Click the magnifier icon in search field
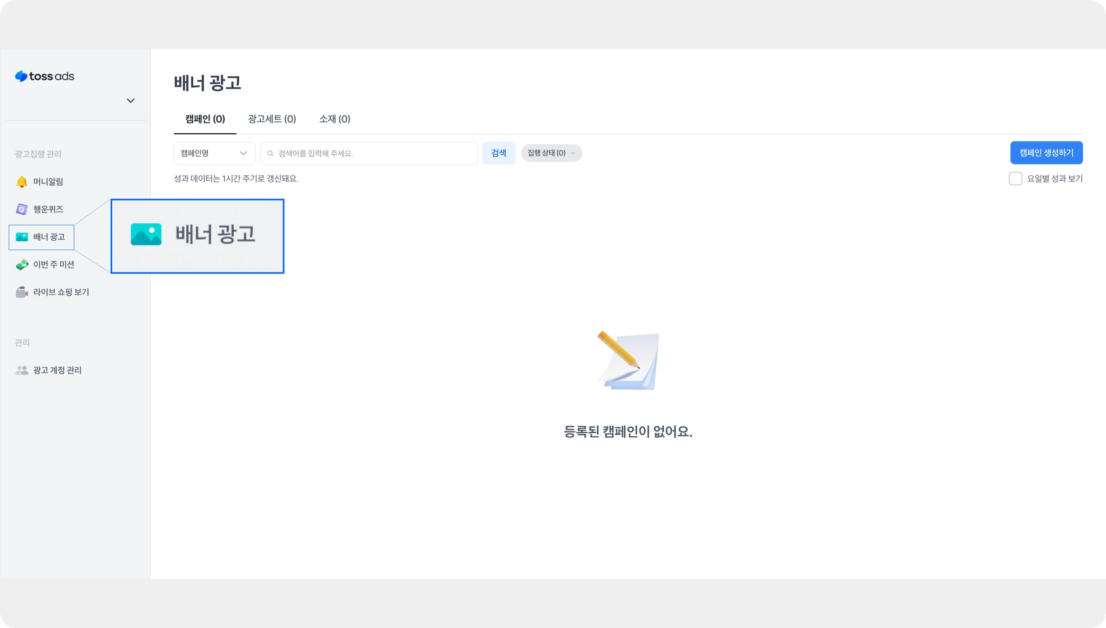 [x=271, y=154]
